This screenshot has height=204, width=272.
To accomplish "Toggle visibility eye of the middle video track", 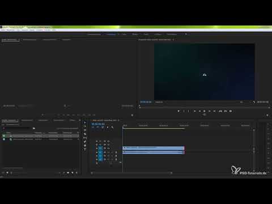I will coord(108,144).
